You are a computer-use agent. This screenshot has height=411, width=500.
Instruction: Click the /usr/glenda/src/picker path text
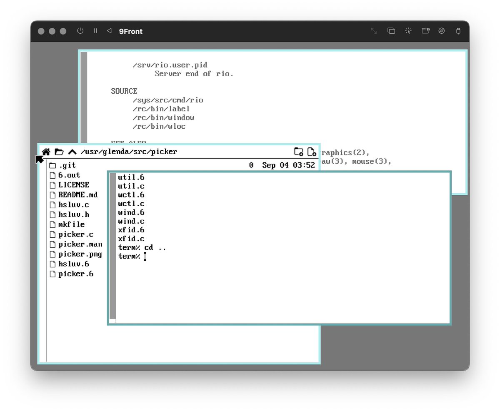[129, 152]
